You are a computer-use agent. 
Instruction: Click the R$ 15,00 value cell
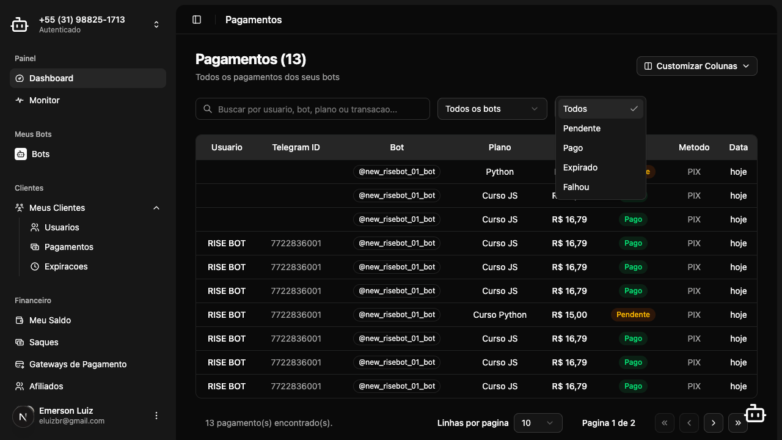(569, 315)
